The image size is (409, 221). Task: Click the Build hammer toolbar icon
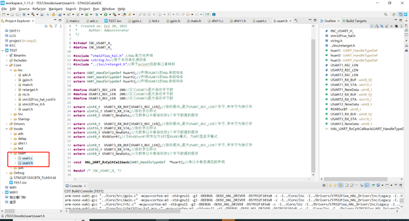coord(33,15)
